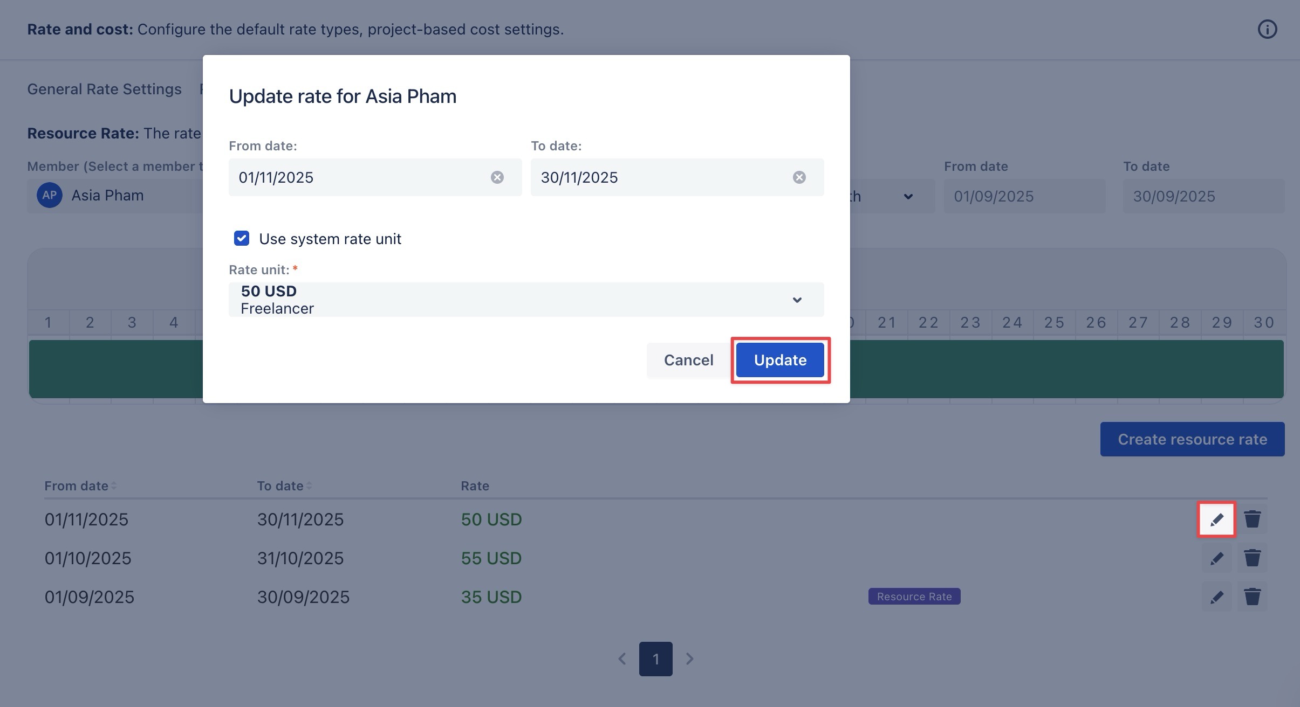The width and height of the screenshot is (1300, 707).
Task: Click Create resource rate button
Action: click(x=1192, y=439)
